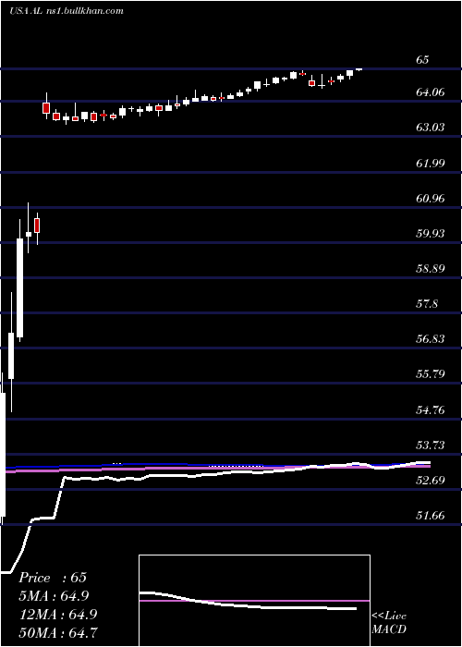Click the 61.99 price axis label
462x647 pixels.
point(431,163)
